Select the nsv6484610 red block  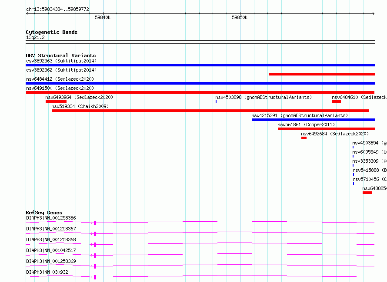pos(337,102)
